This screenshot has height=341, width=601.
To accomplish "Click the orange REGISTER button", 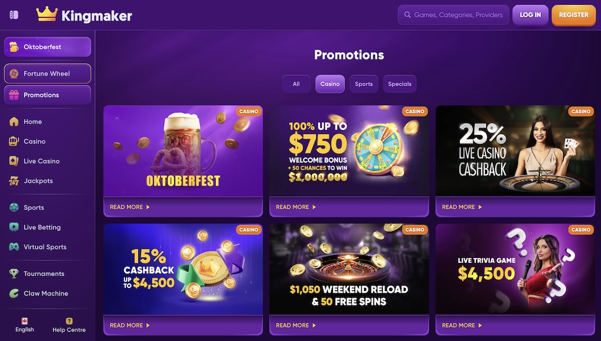I will point(573,15).
